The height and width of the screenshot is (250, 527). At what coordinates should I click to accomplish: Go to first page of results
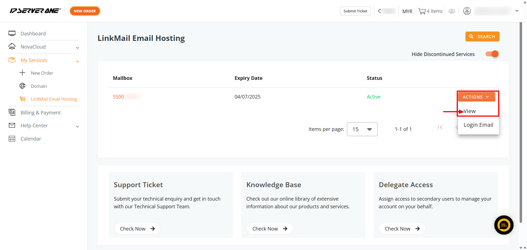click(x=440, y=127)
